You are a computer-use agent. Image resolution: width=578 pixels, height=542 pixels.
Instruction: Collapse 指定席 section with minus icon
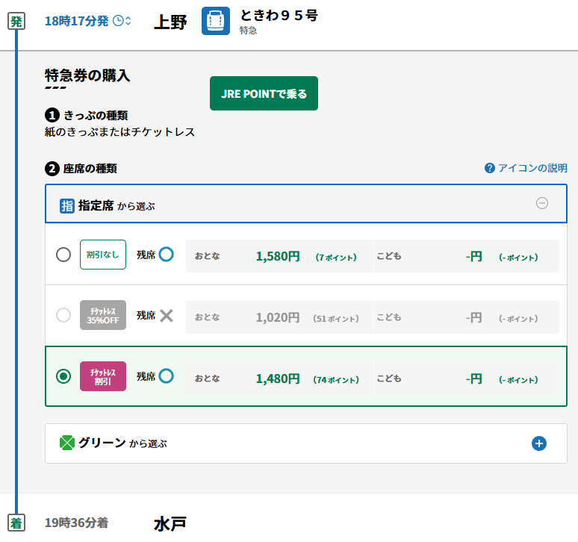coord(542,203)
